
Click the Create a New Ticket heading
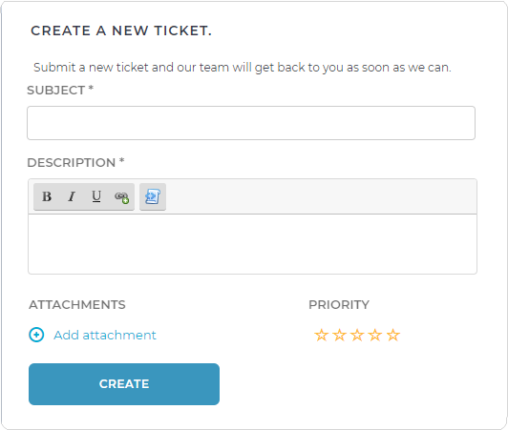121,31
